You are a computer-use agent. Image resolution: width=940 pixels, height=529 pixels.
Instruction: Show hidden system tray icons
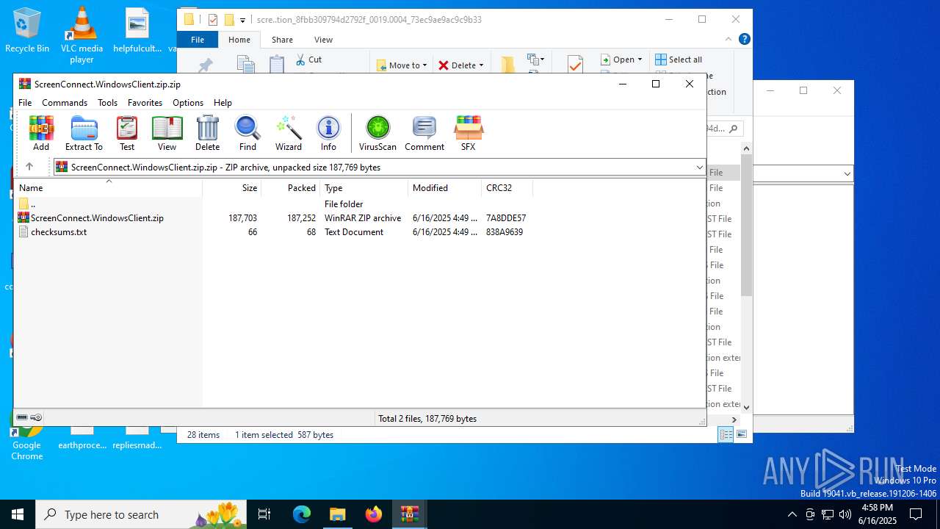(x=792, y=514)
